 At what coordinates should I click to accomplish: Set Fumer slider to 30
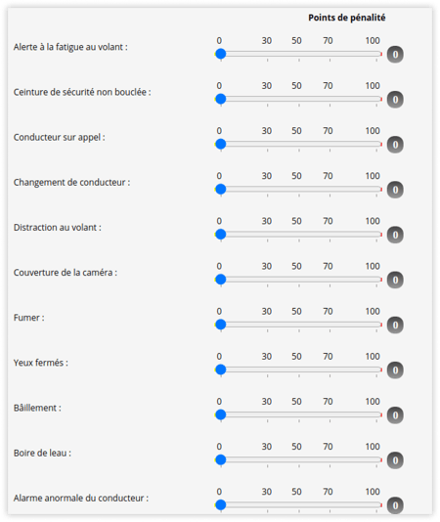click(267, 325)
